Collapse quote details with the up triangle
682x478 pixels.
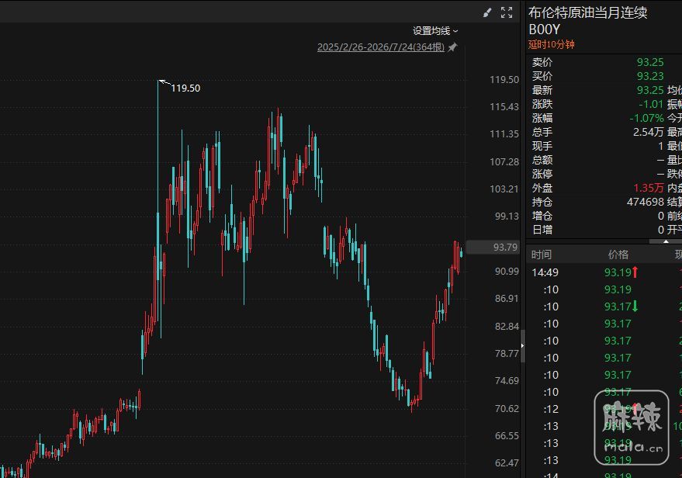click(666, 241)
